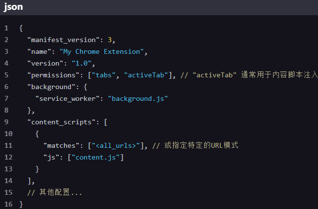318x209 pixels.
Task: Click the "content_scripts" key on line 9
Action: pyautogui.click(x=62, y=122)
